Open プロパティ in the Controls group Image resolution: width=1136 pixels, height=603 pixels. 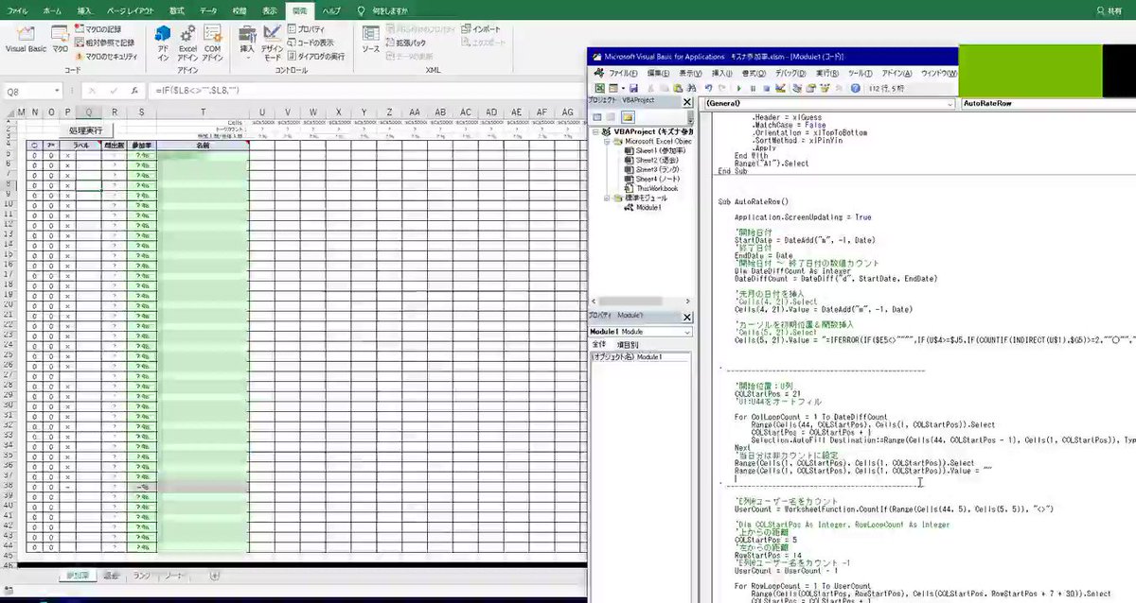(x=305, y=30)
